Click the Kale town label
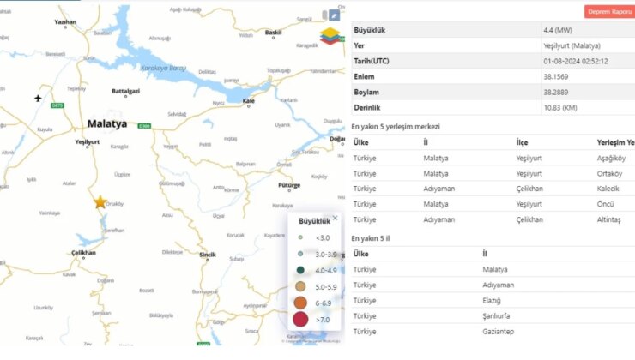The width and height of the screenshot is (635, 360). point(249,101)
